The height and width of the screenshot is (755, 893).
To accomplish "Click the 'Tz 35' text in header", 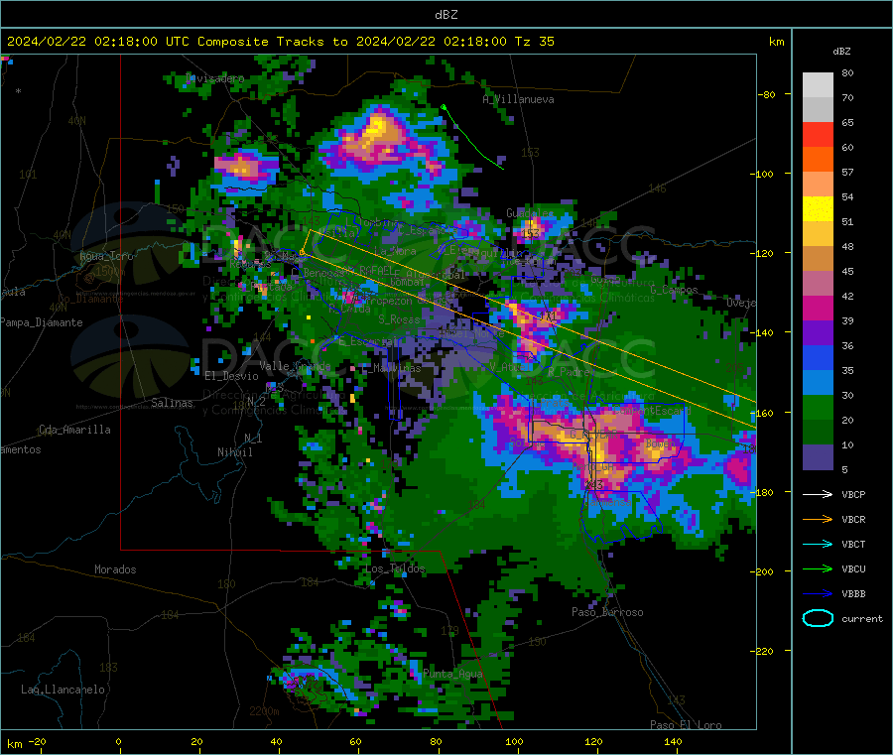I will tap(534, 42).
